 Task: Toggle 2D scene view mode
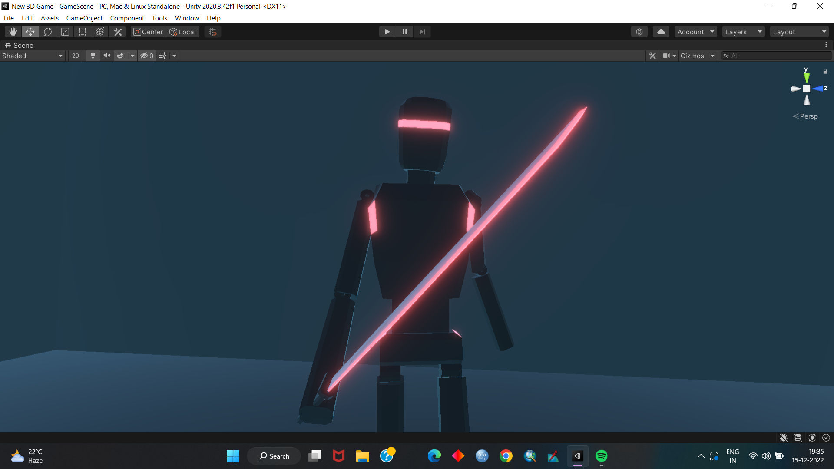(76, 56)
